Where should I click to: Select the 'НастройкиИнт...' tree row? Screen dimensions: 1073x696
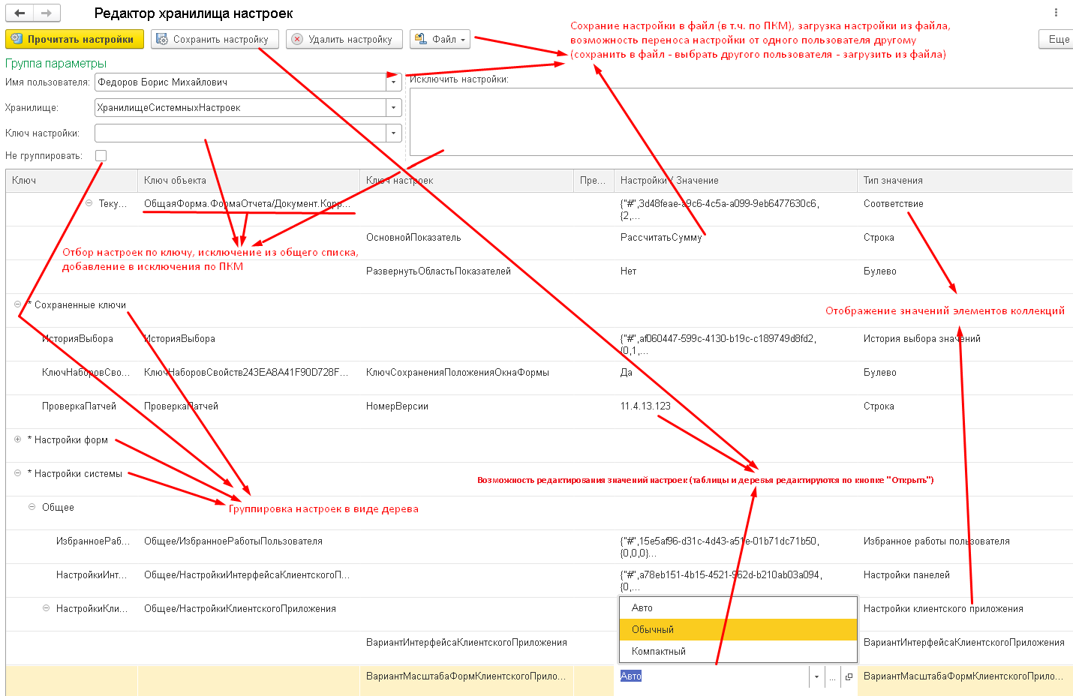tap(92, 574)
